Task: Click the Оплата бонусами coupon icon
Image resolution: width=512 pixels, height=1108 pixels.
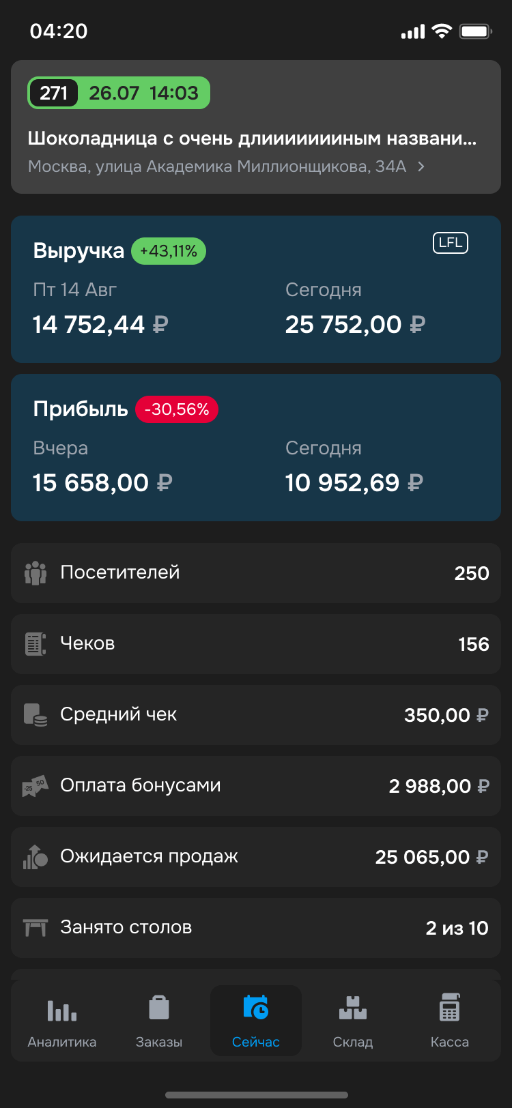Action: click(x=35, y=786)
